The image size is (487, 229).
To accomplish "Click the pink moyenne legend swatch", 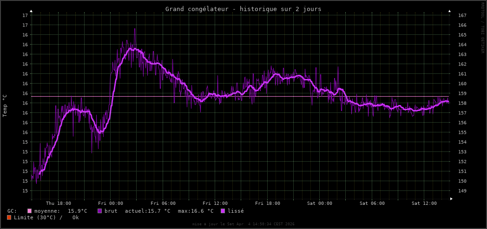I will tap(29, 211).
